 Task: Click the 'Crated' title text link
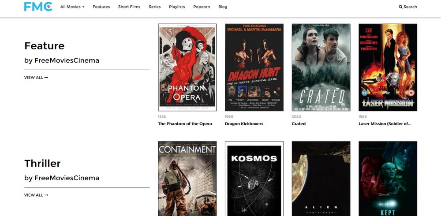click(299, 124)
